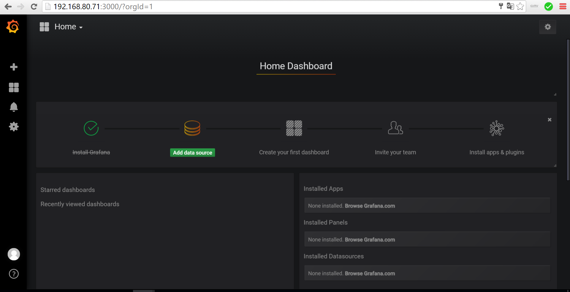The height and width of the screenshot is (292, 570).
Task: Click the Home Dashboard title text
Action: pyautogui.click(x=296, y=66)
